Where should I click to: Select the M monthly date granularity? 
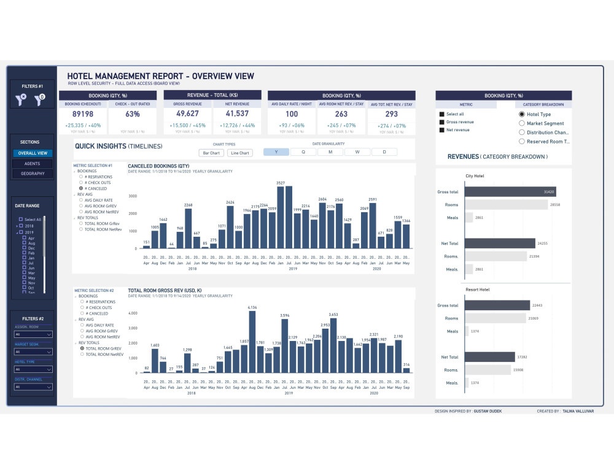330,151
